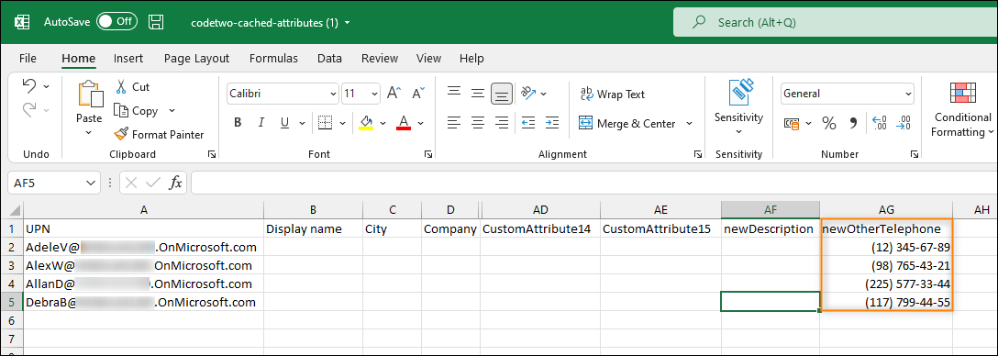
Task: Open the Help tab
Action: coord(471,59)
